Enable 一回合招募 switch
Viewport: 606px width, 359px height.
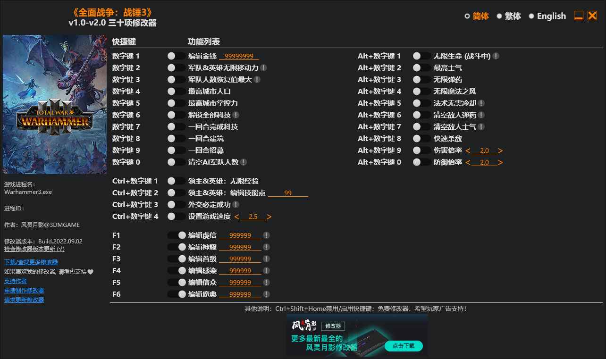[177, 150]
